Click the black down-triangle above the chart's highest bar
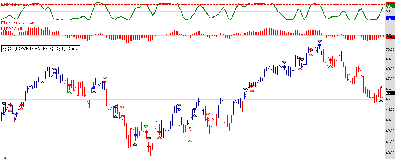This screenshot has width=395, height=159. (319, 42)
